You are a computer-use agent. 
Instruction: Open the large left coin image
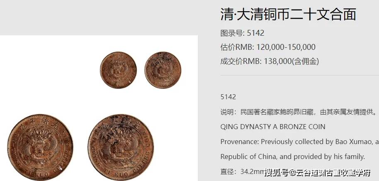40,147
